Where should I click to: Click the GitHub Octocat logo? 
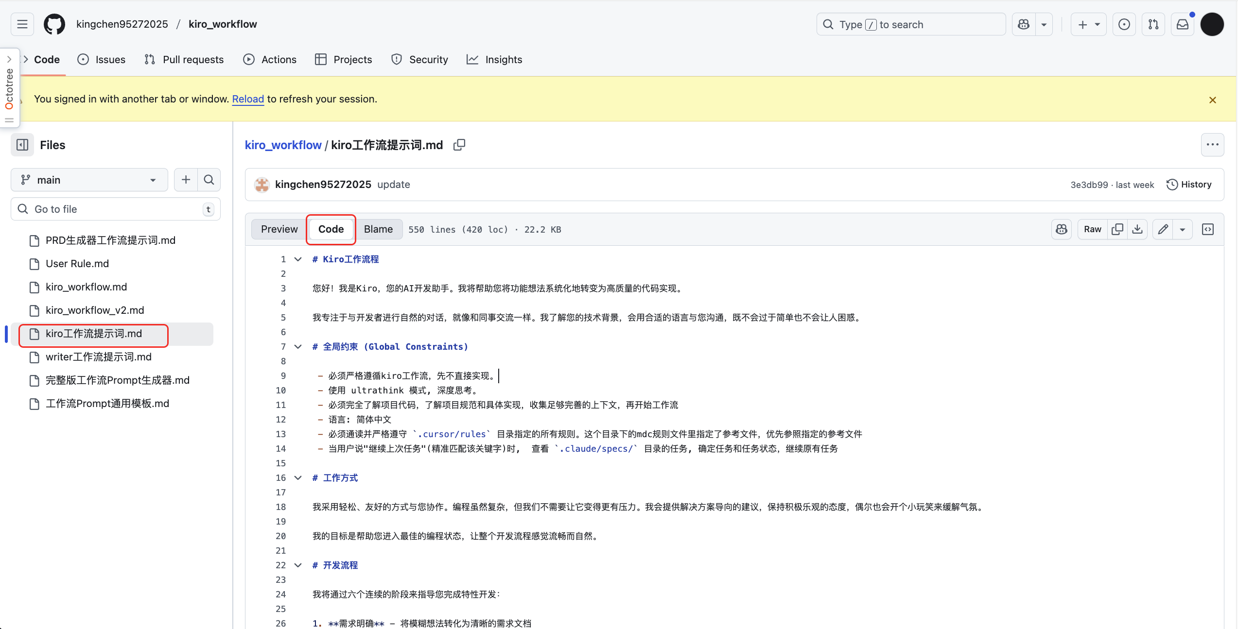click(x=54, y=24)
